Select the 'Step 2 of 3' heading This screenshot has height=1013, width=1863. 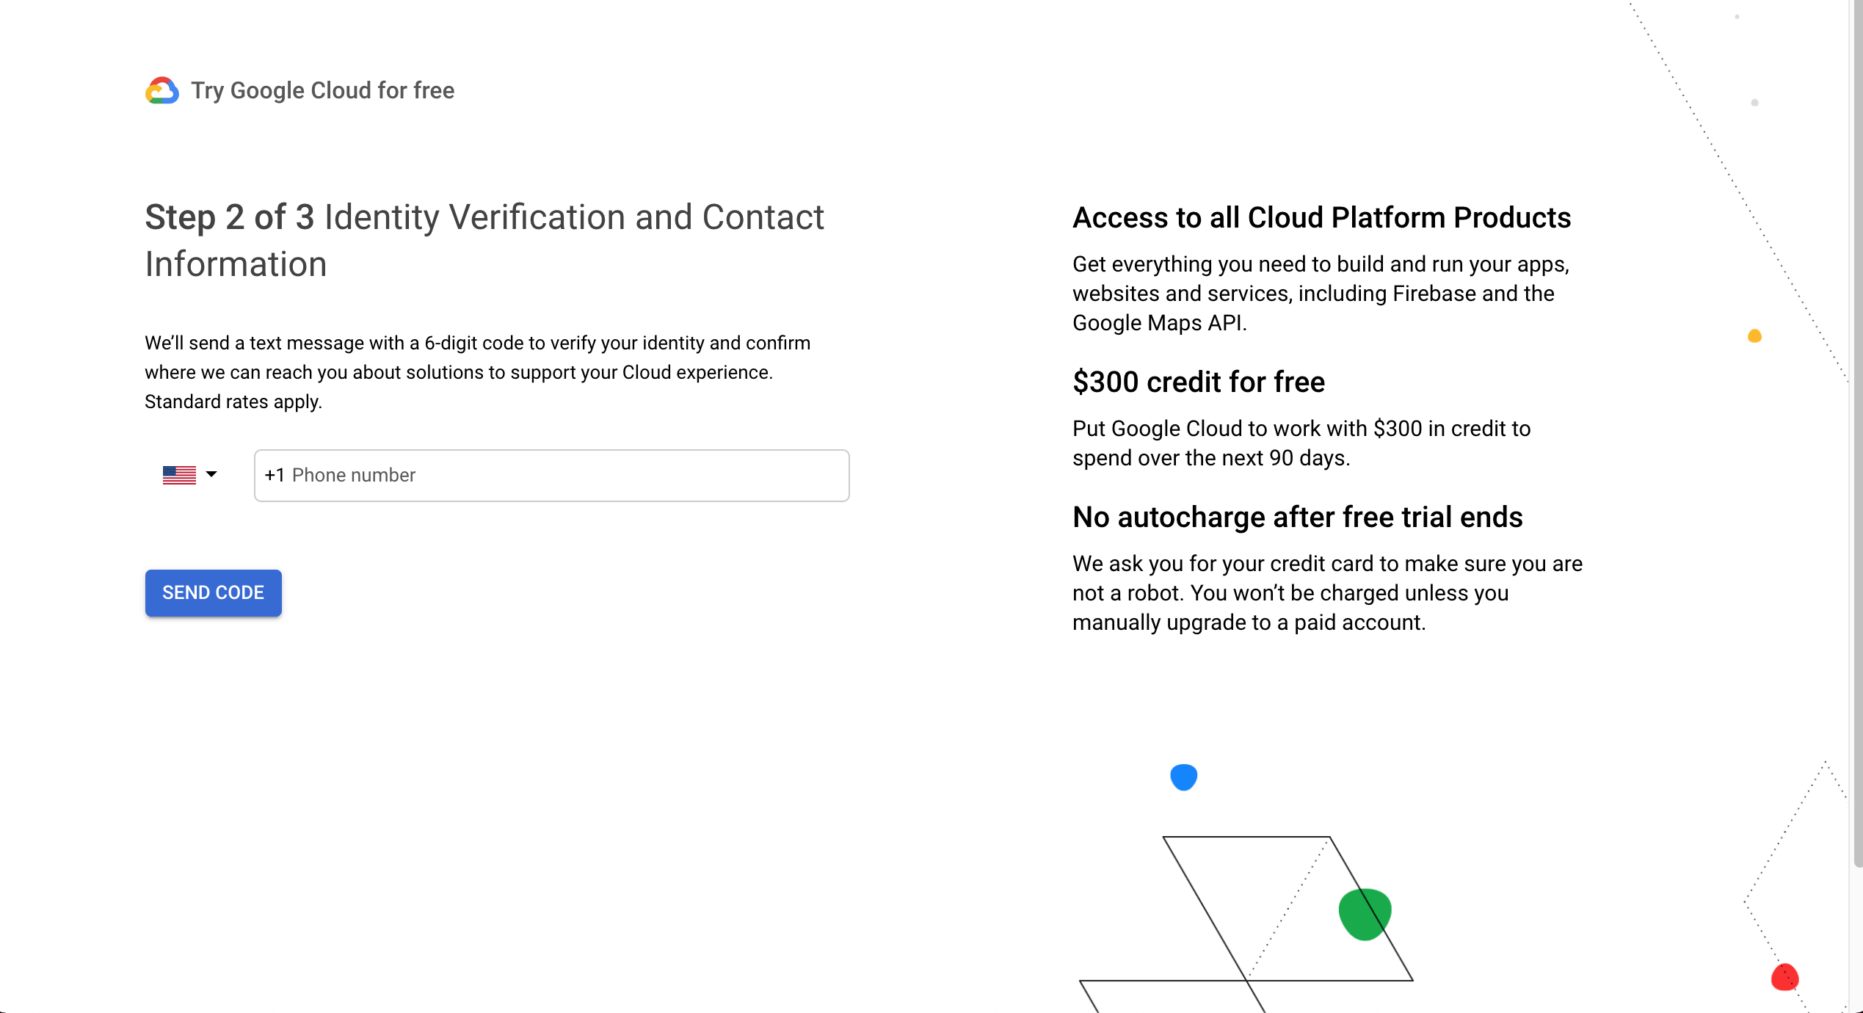pyautogui.click(x=229, y=217)
